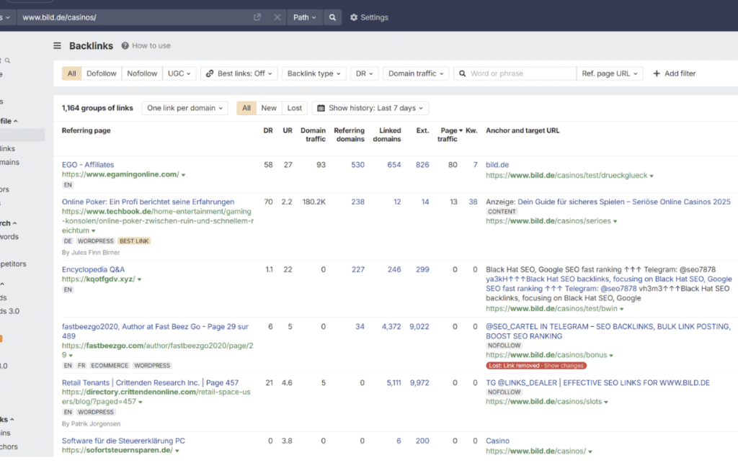
Task: Click the search magnifier button beside Path
Action: [332, 17]
